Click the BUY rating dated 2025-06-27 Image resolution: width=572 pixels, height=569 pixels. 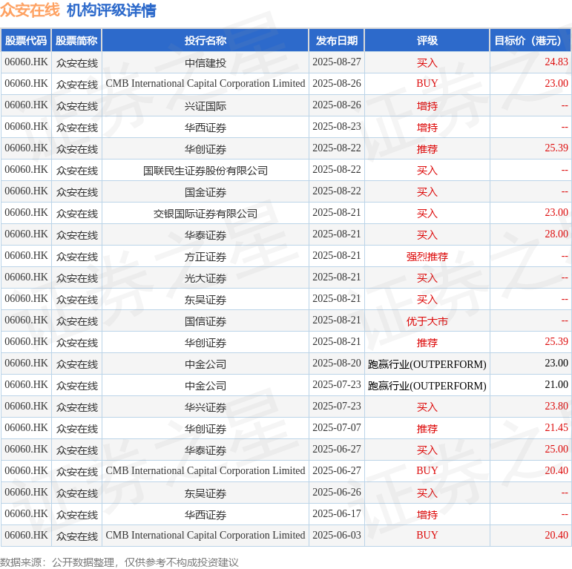pos(427,471)
